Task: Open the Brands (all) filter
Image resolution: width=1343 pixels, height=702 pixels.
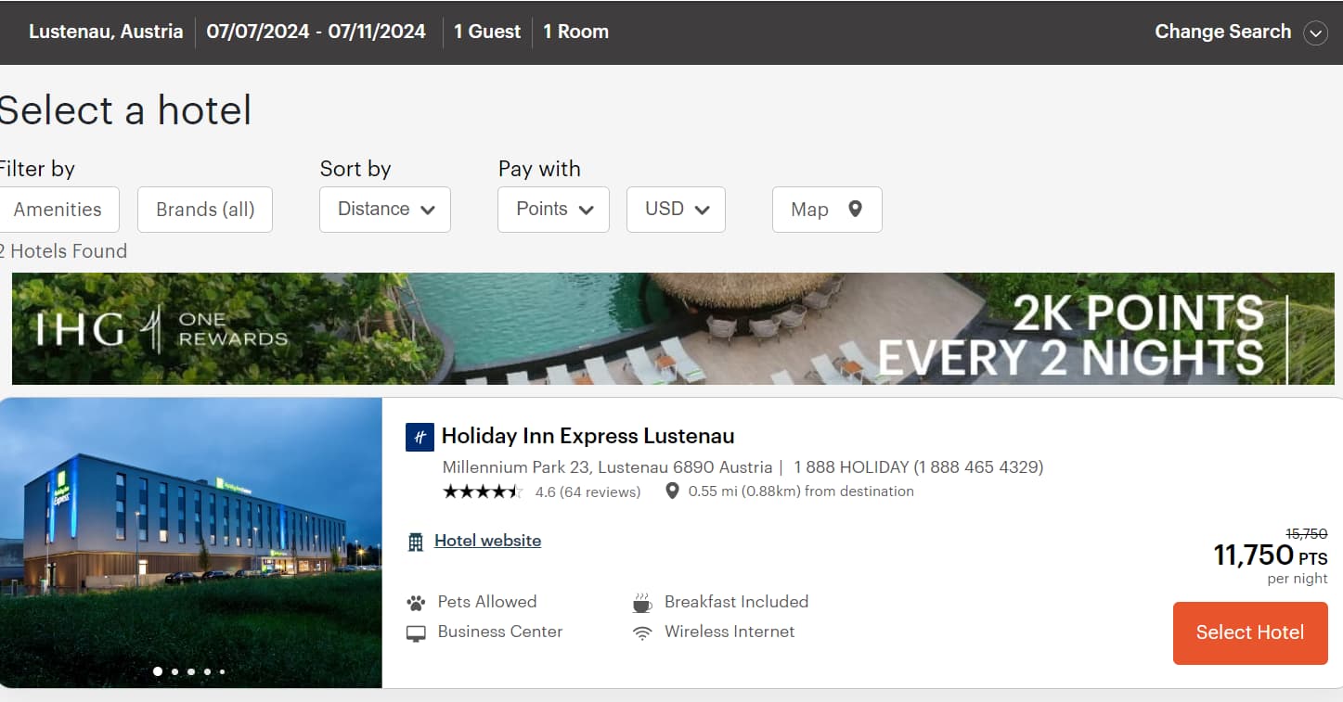Action: tap(205, 210)
